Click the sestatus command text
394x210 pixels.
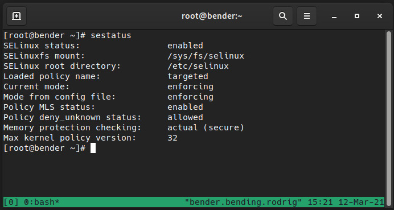point(111,35)
